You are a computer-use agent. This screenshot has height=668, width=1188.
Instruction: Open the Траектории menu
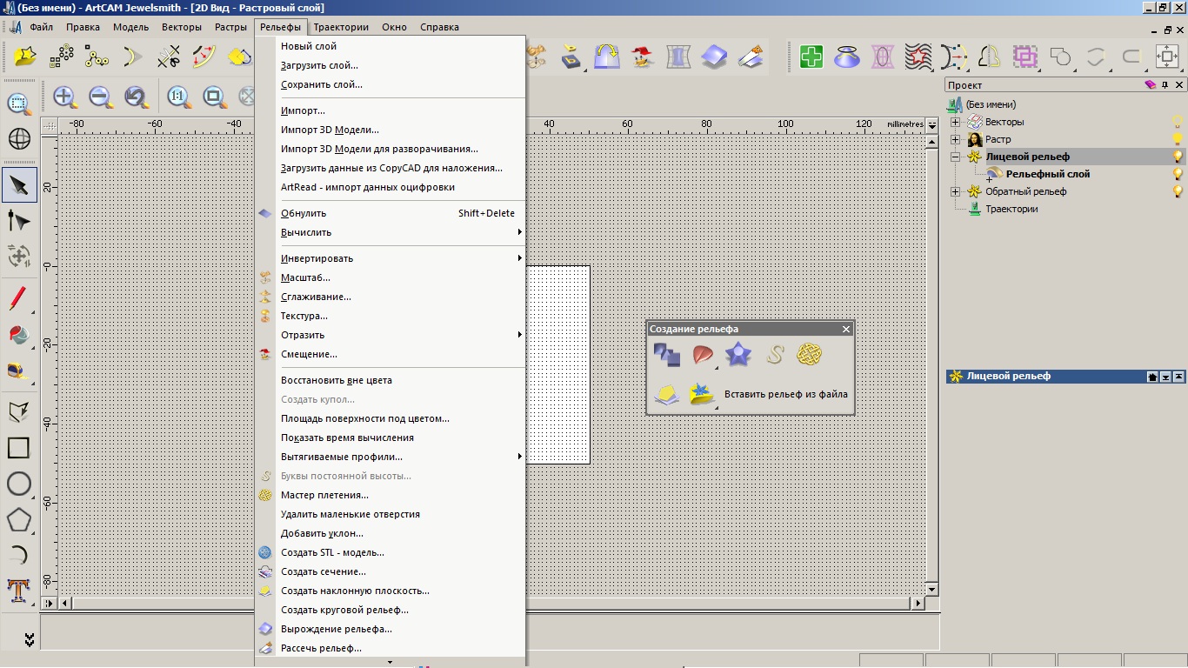(x=341, y=27)
